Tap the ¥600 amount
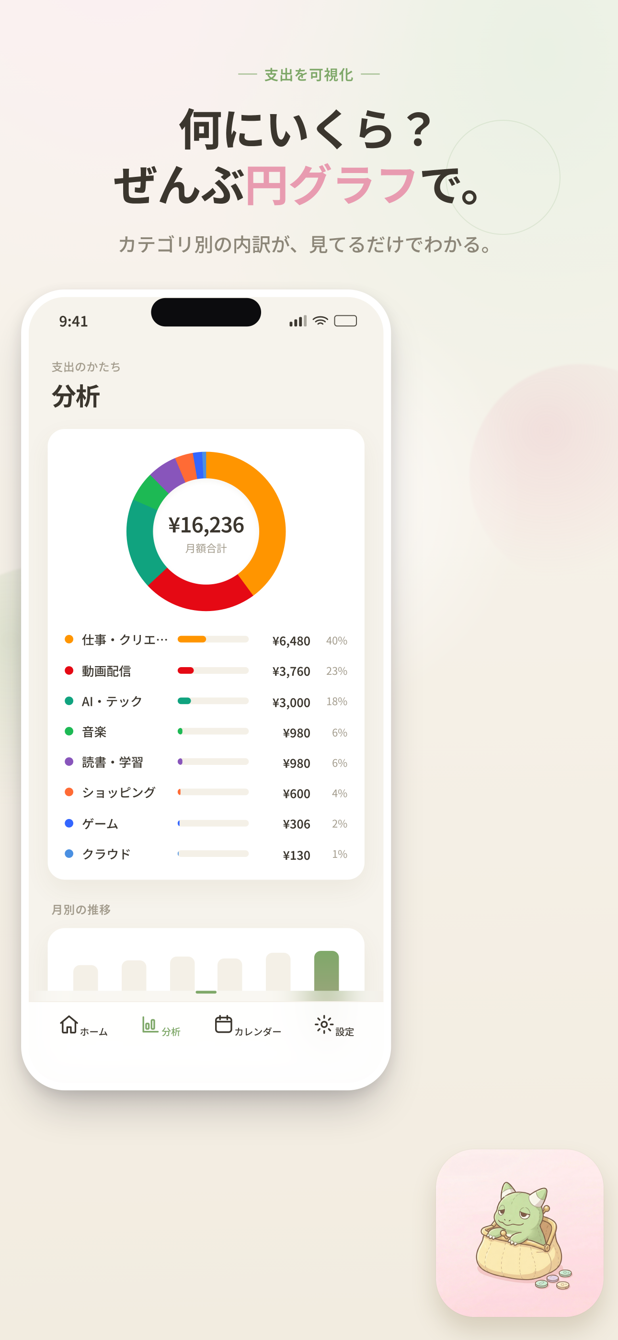 297,793
